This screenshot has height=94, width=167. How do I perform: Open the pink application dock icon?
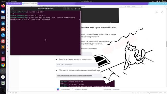pyautogui.click(x=3, y=59)
